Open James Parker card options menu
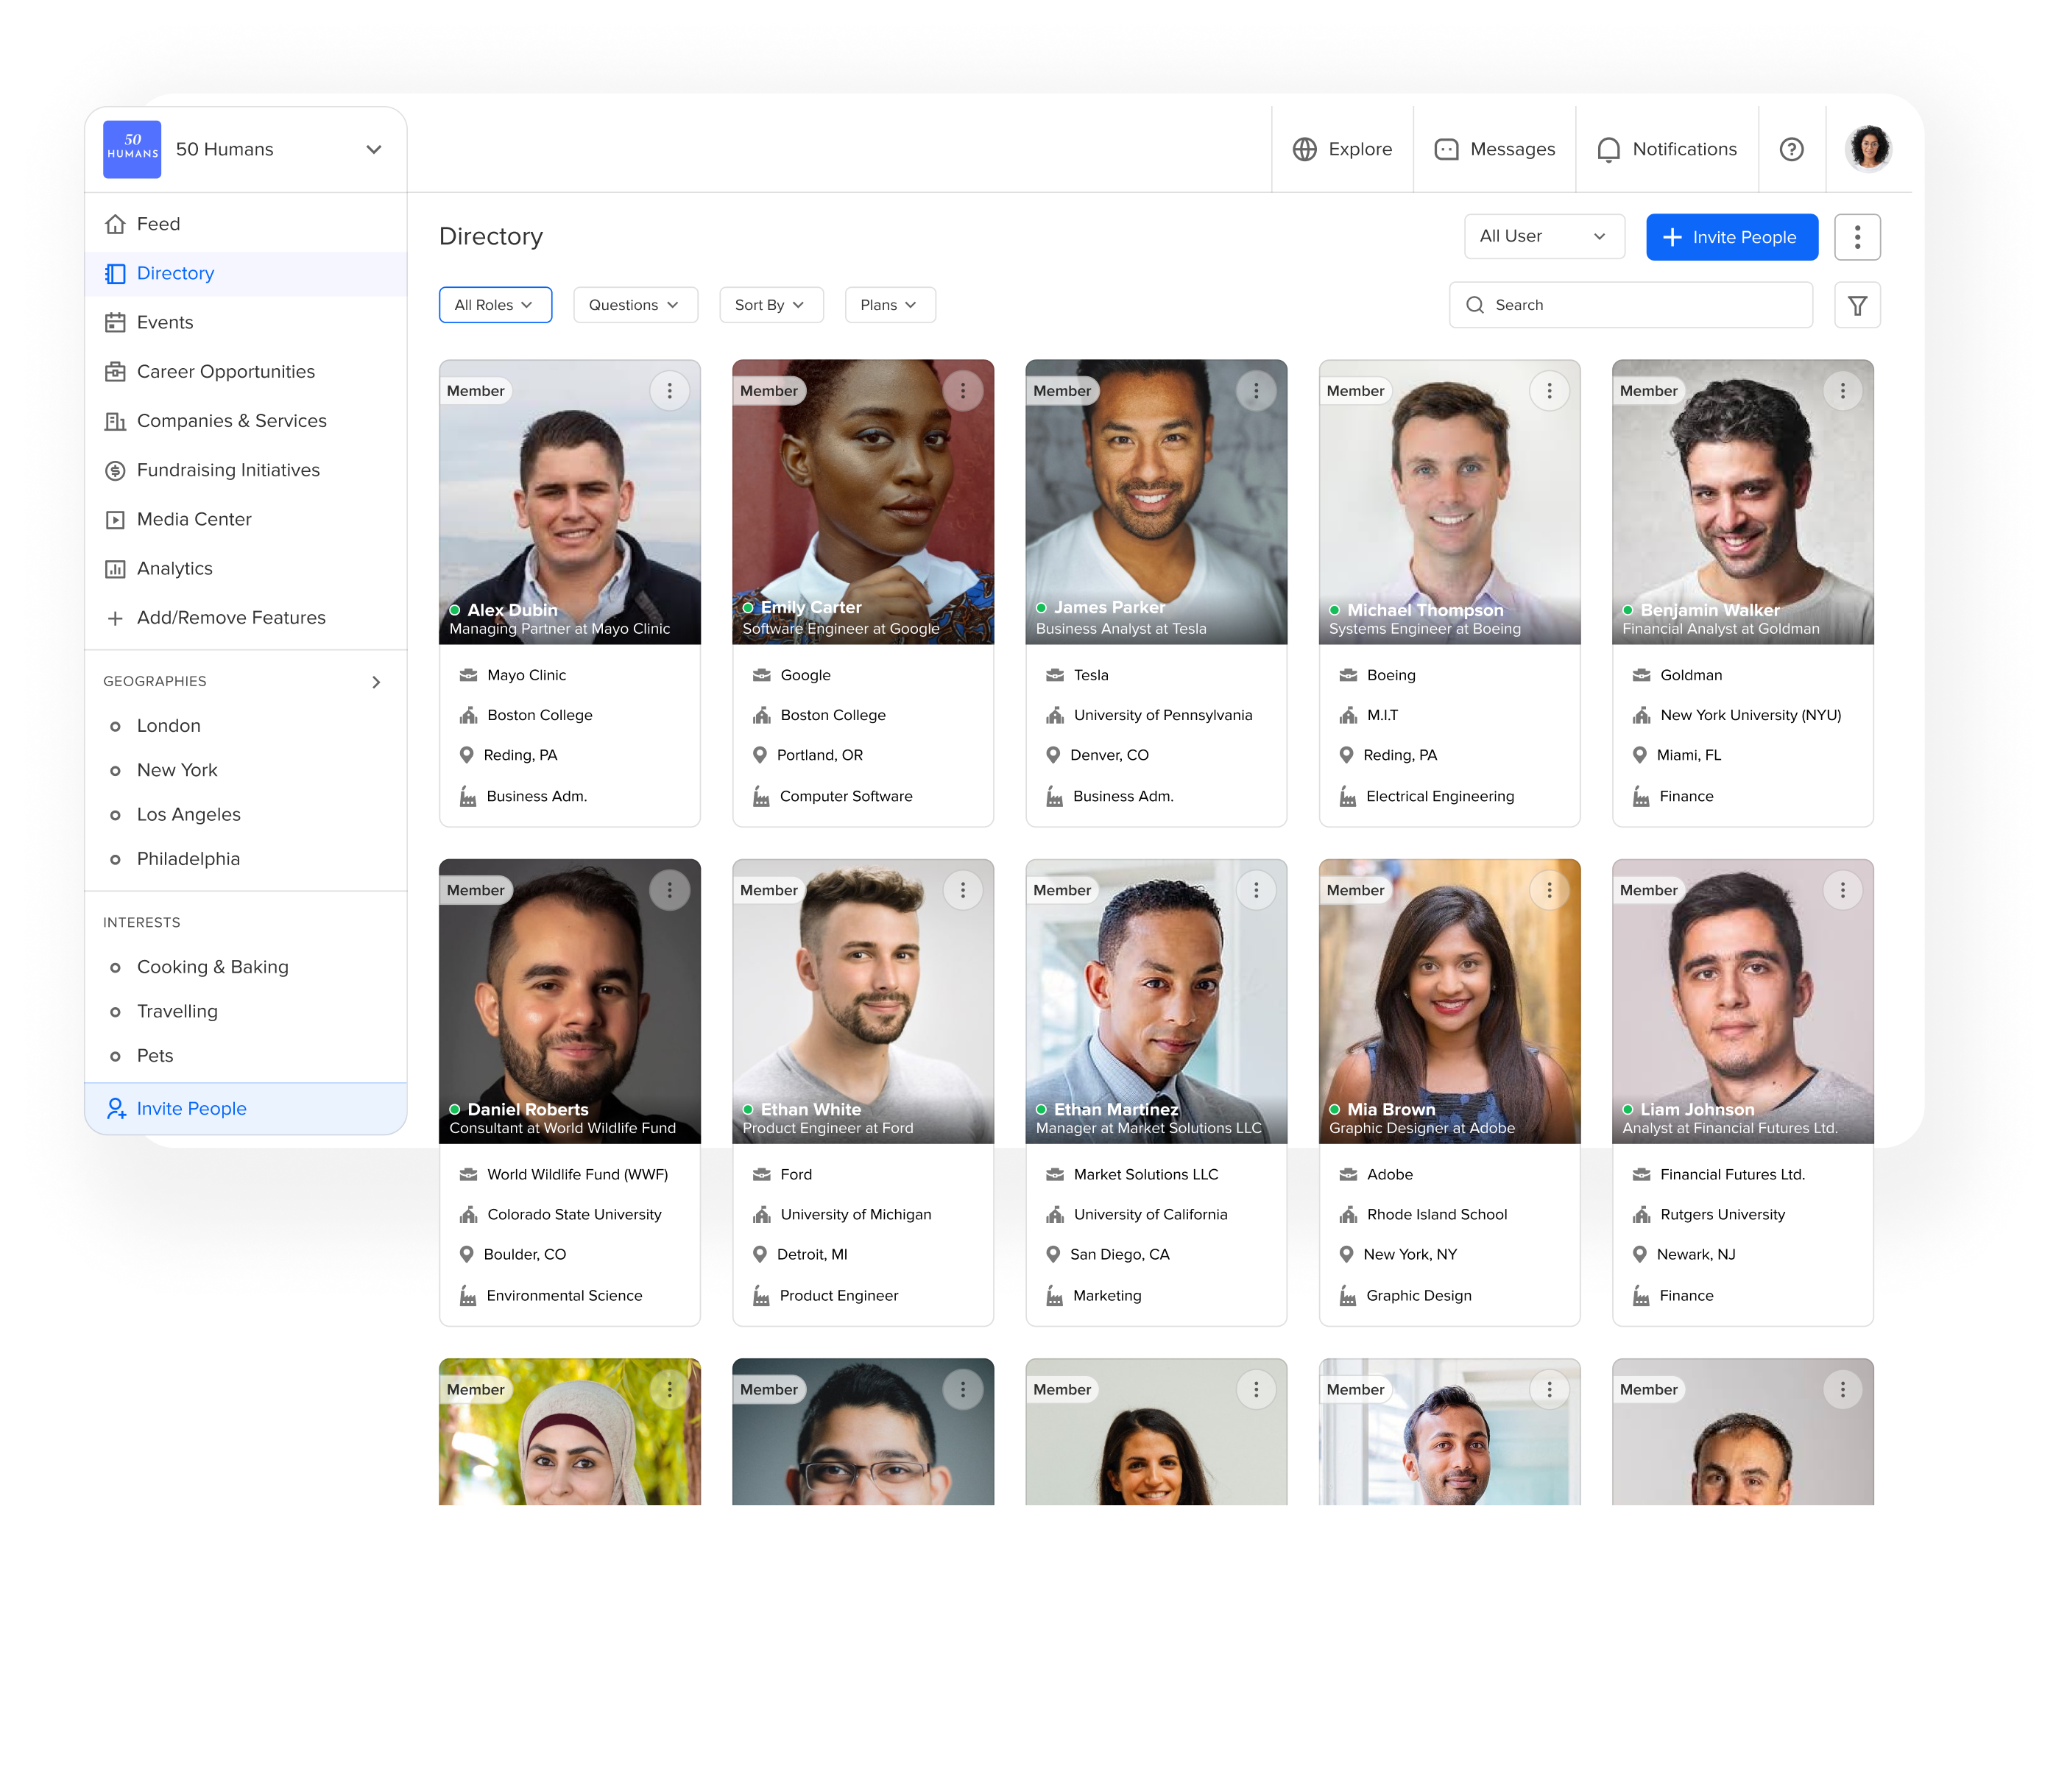This screenshot has width=2056, height=1792. click(x=1256, y=391)
